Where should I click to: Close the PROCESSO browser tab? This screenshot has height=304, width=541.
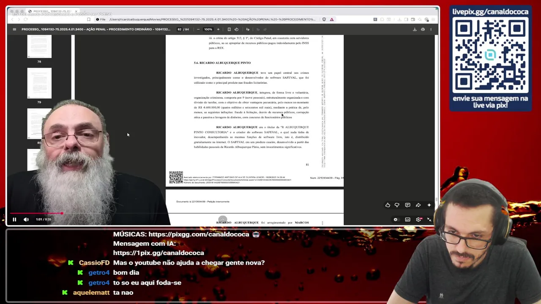(76, 11)
